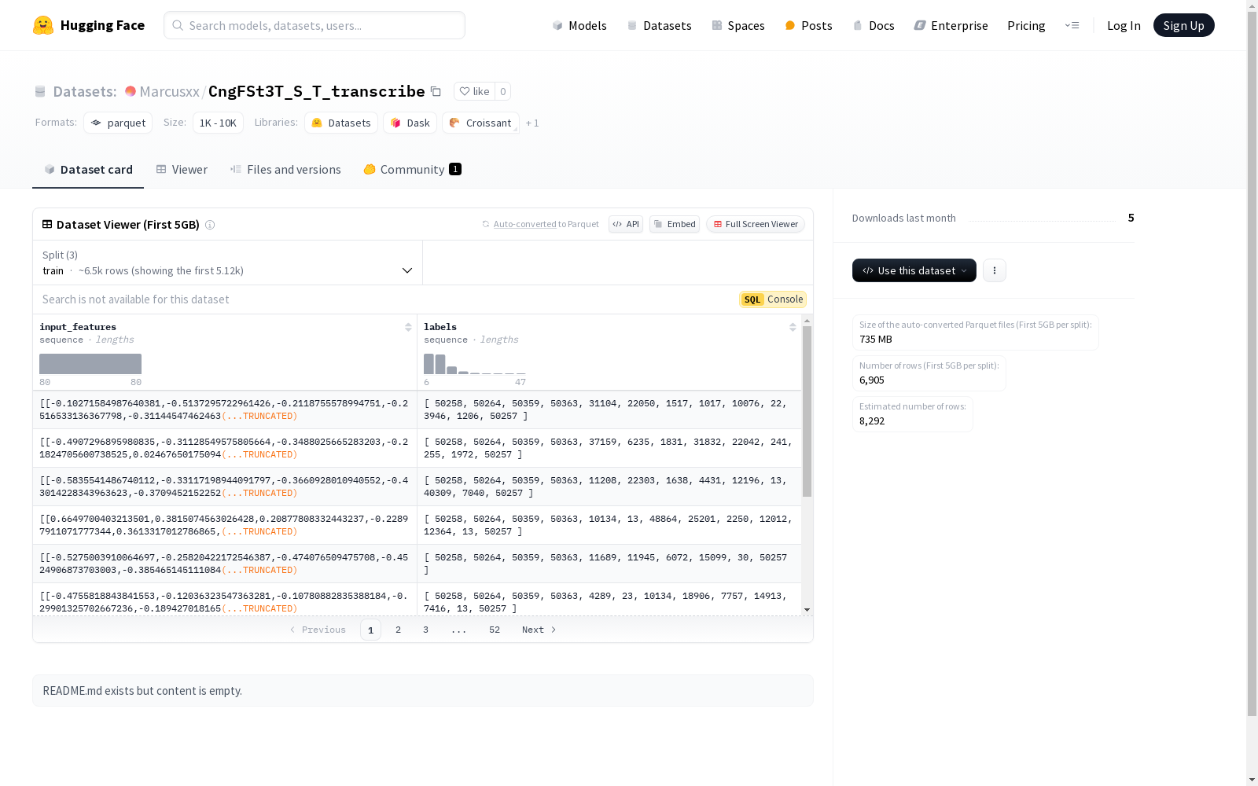This screenshot has height=786, width=1258.
Task: Go to page 3 of the table
Action: [x=425, y=630]
